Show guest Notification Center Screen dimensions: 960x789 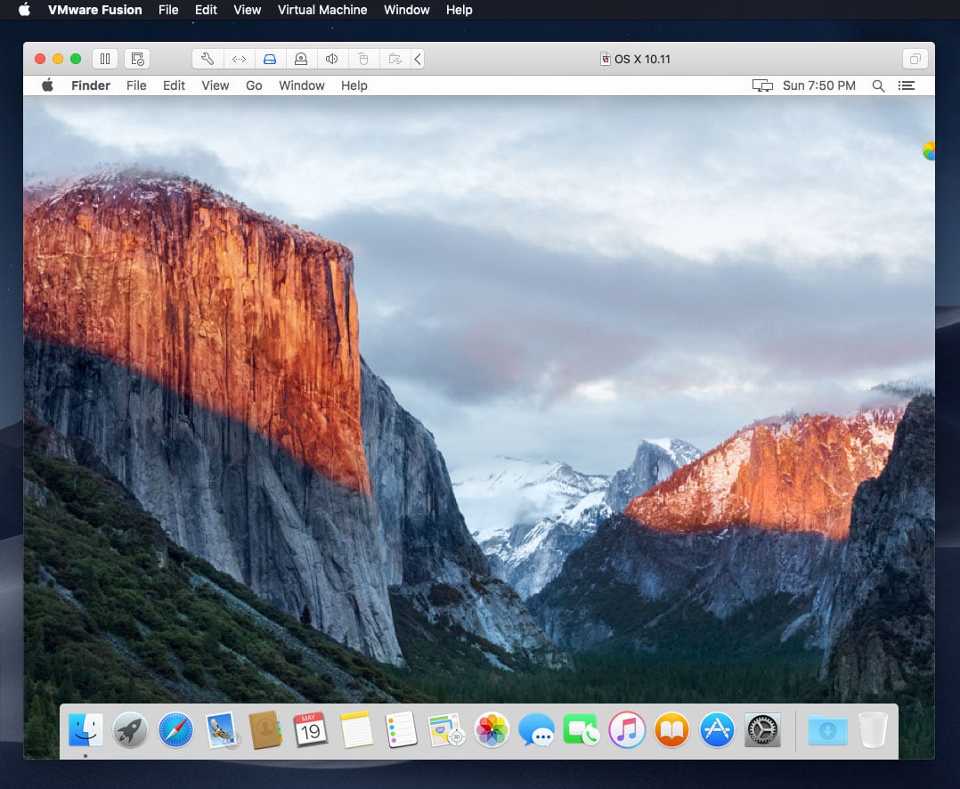tap(907, 85)
